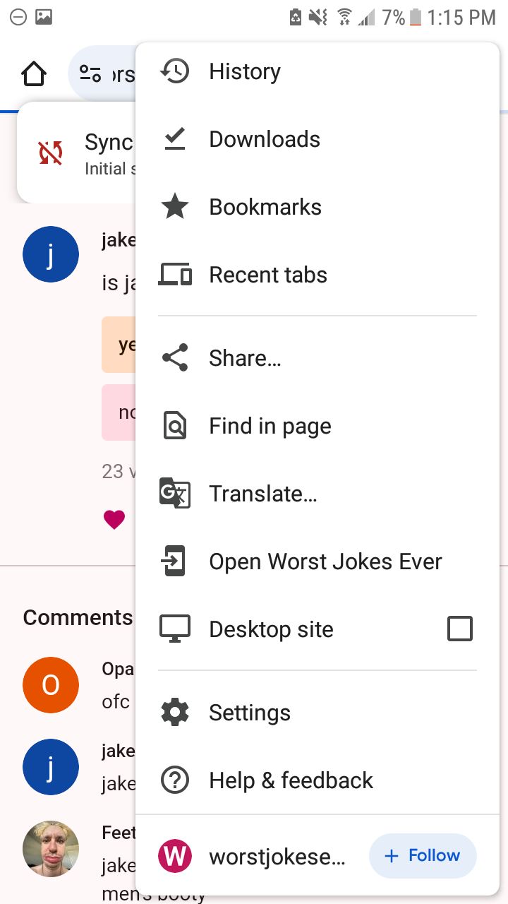Tap the Home icon in toolbar

[x=34, y=73]
